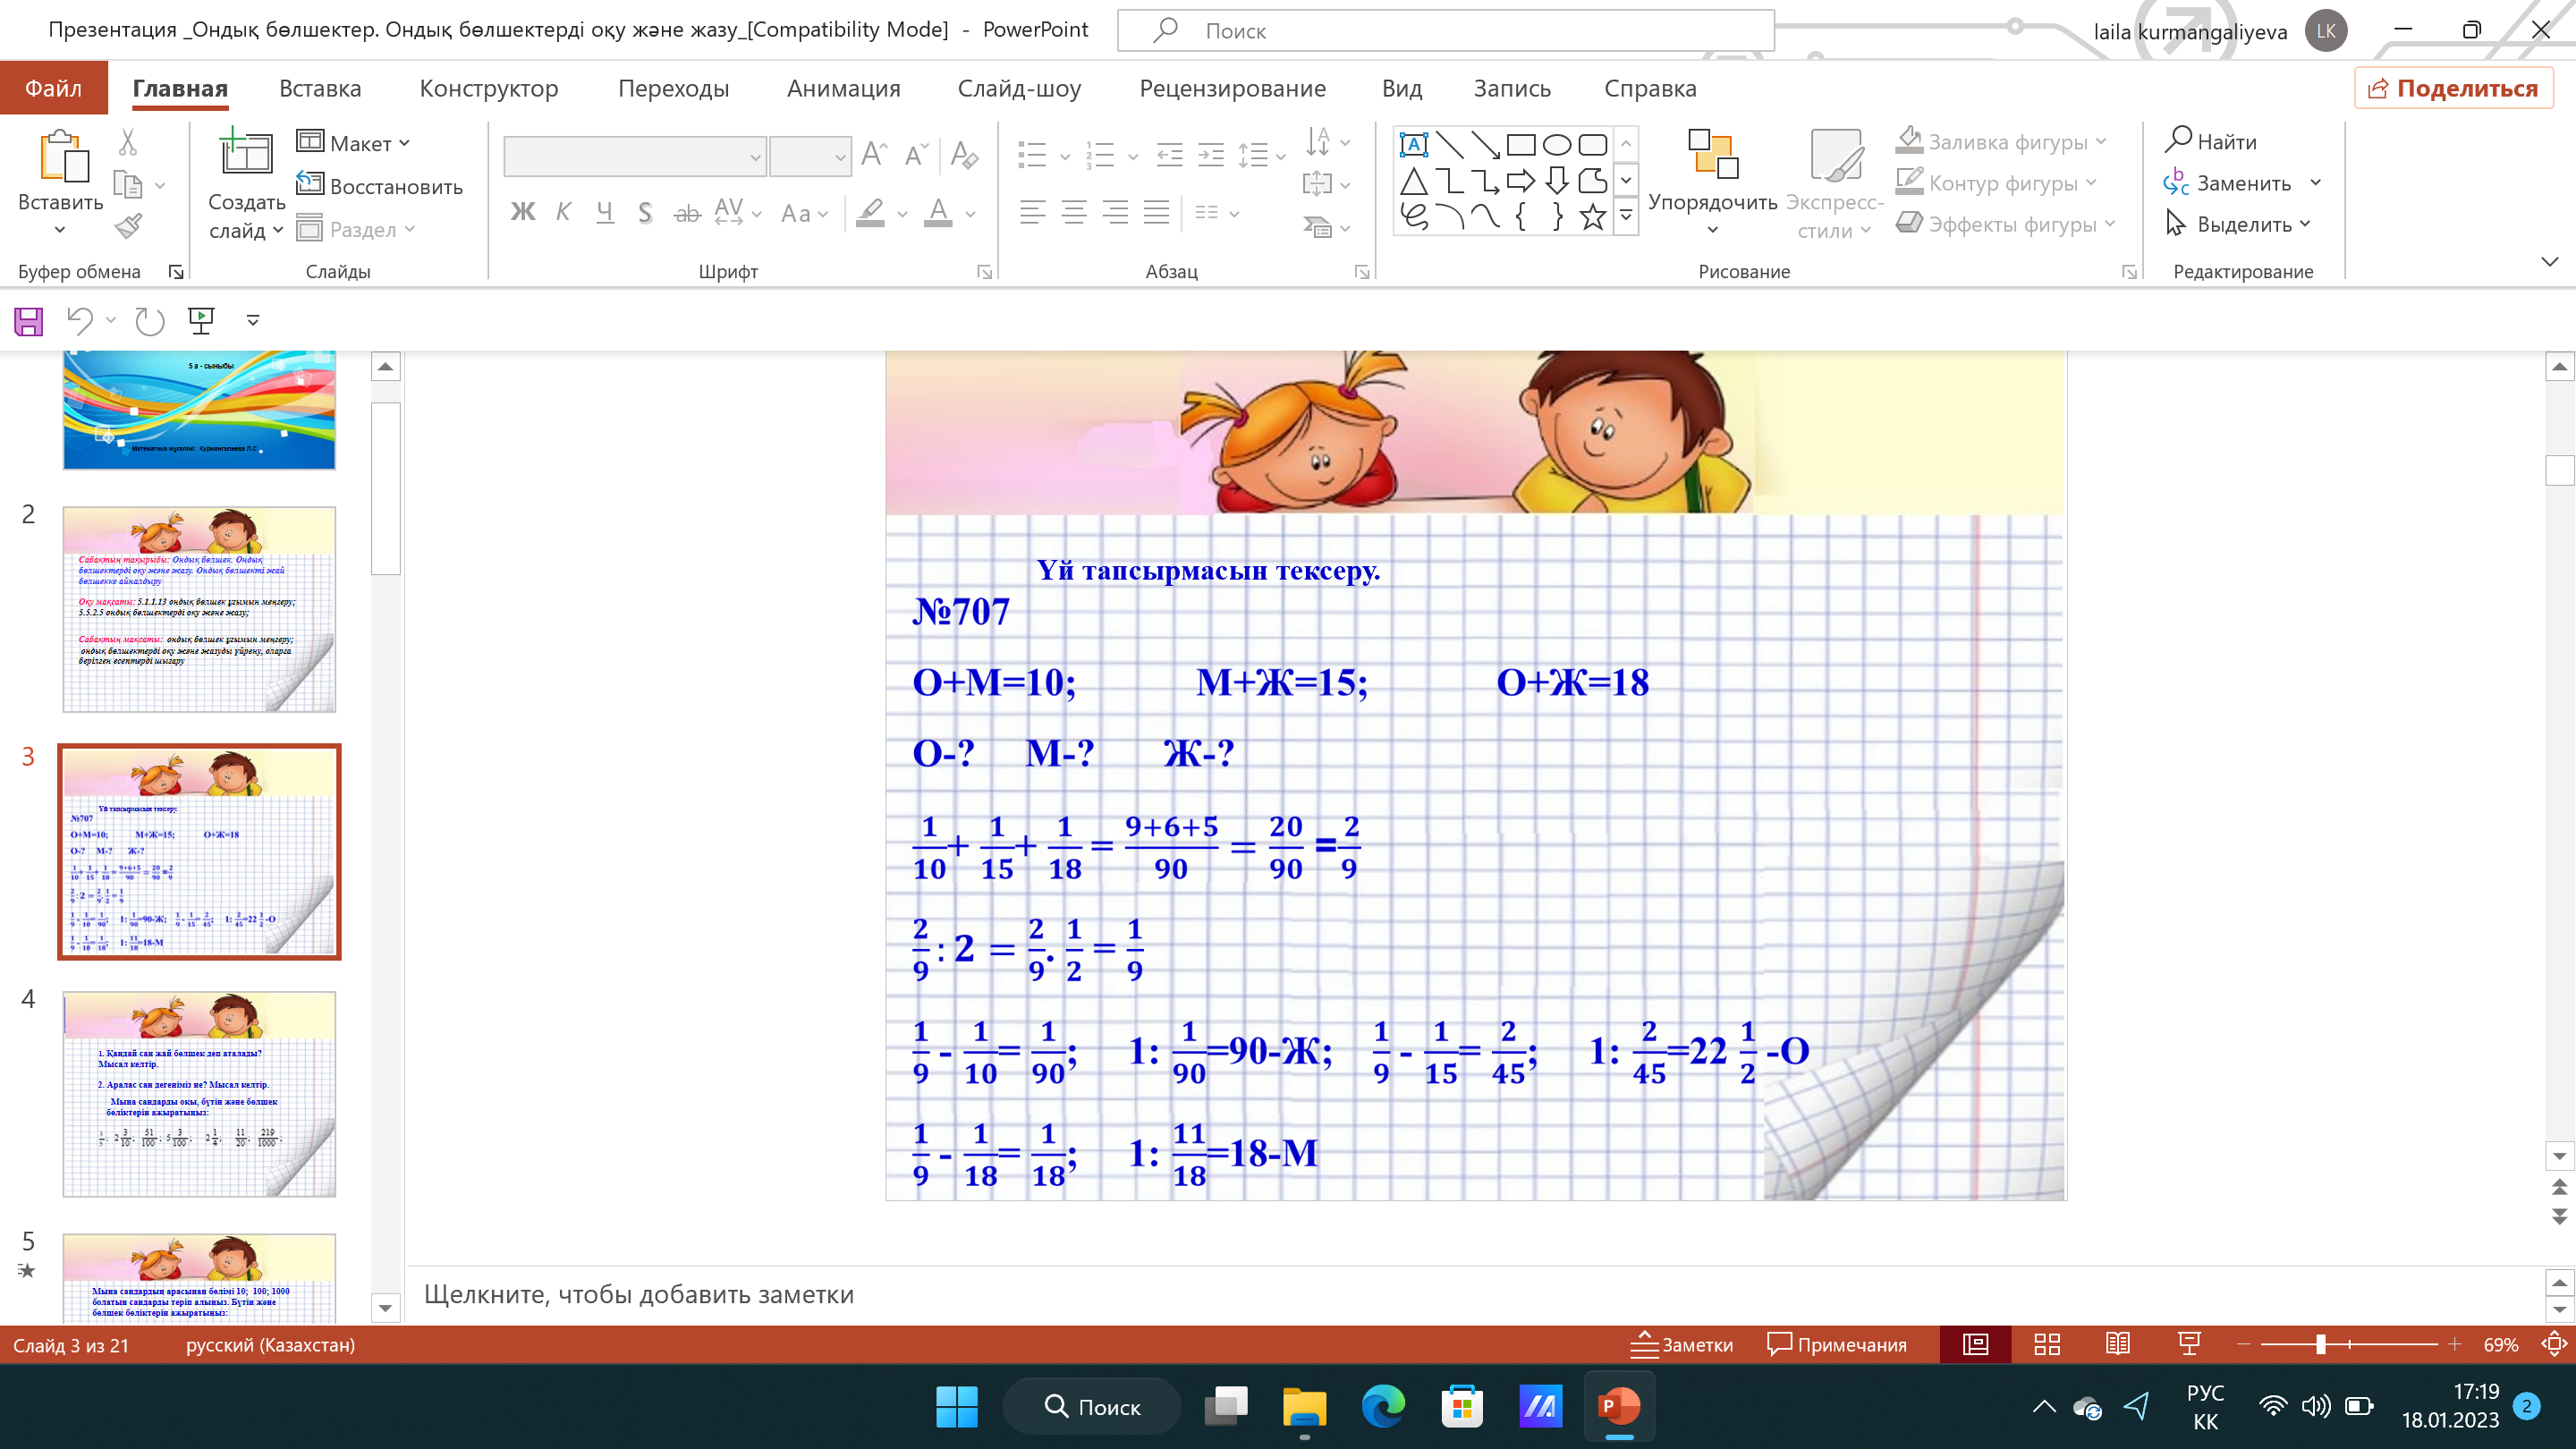Open Slide Sorter view in status bar
The image size is (2576, 1449).
point(2047,1345)
